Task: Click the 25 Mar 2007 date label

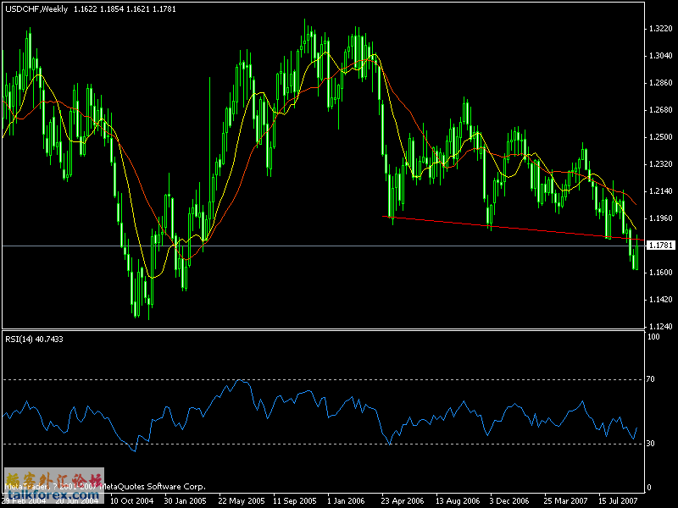Action: tap(566, 500)
